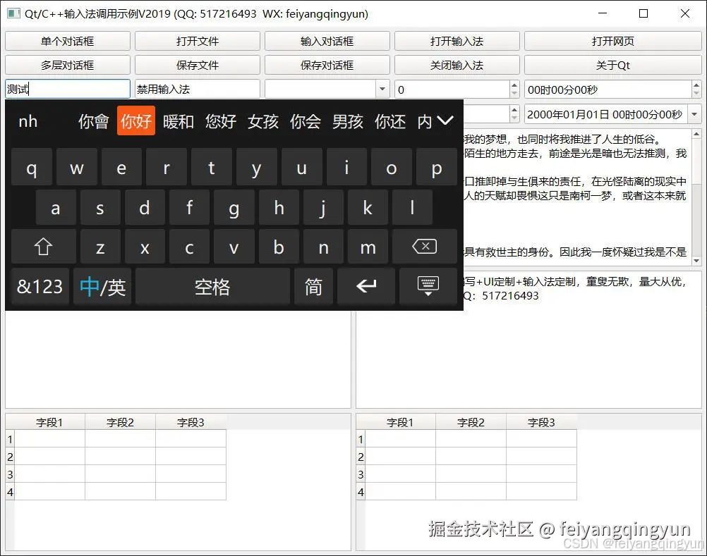The height and width of the screenshot is (556, 707).
Task: Select candidate word 你会
Action: click(x=306, y=121)
